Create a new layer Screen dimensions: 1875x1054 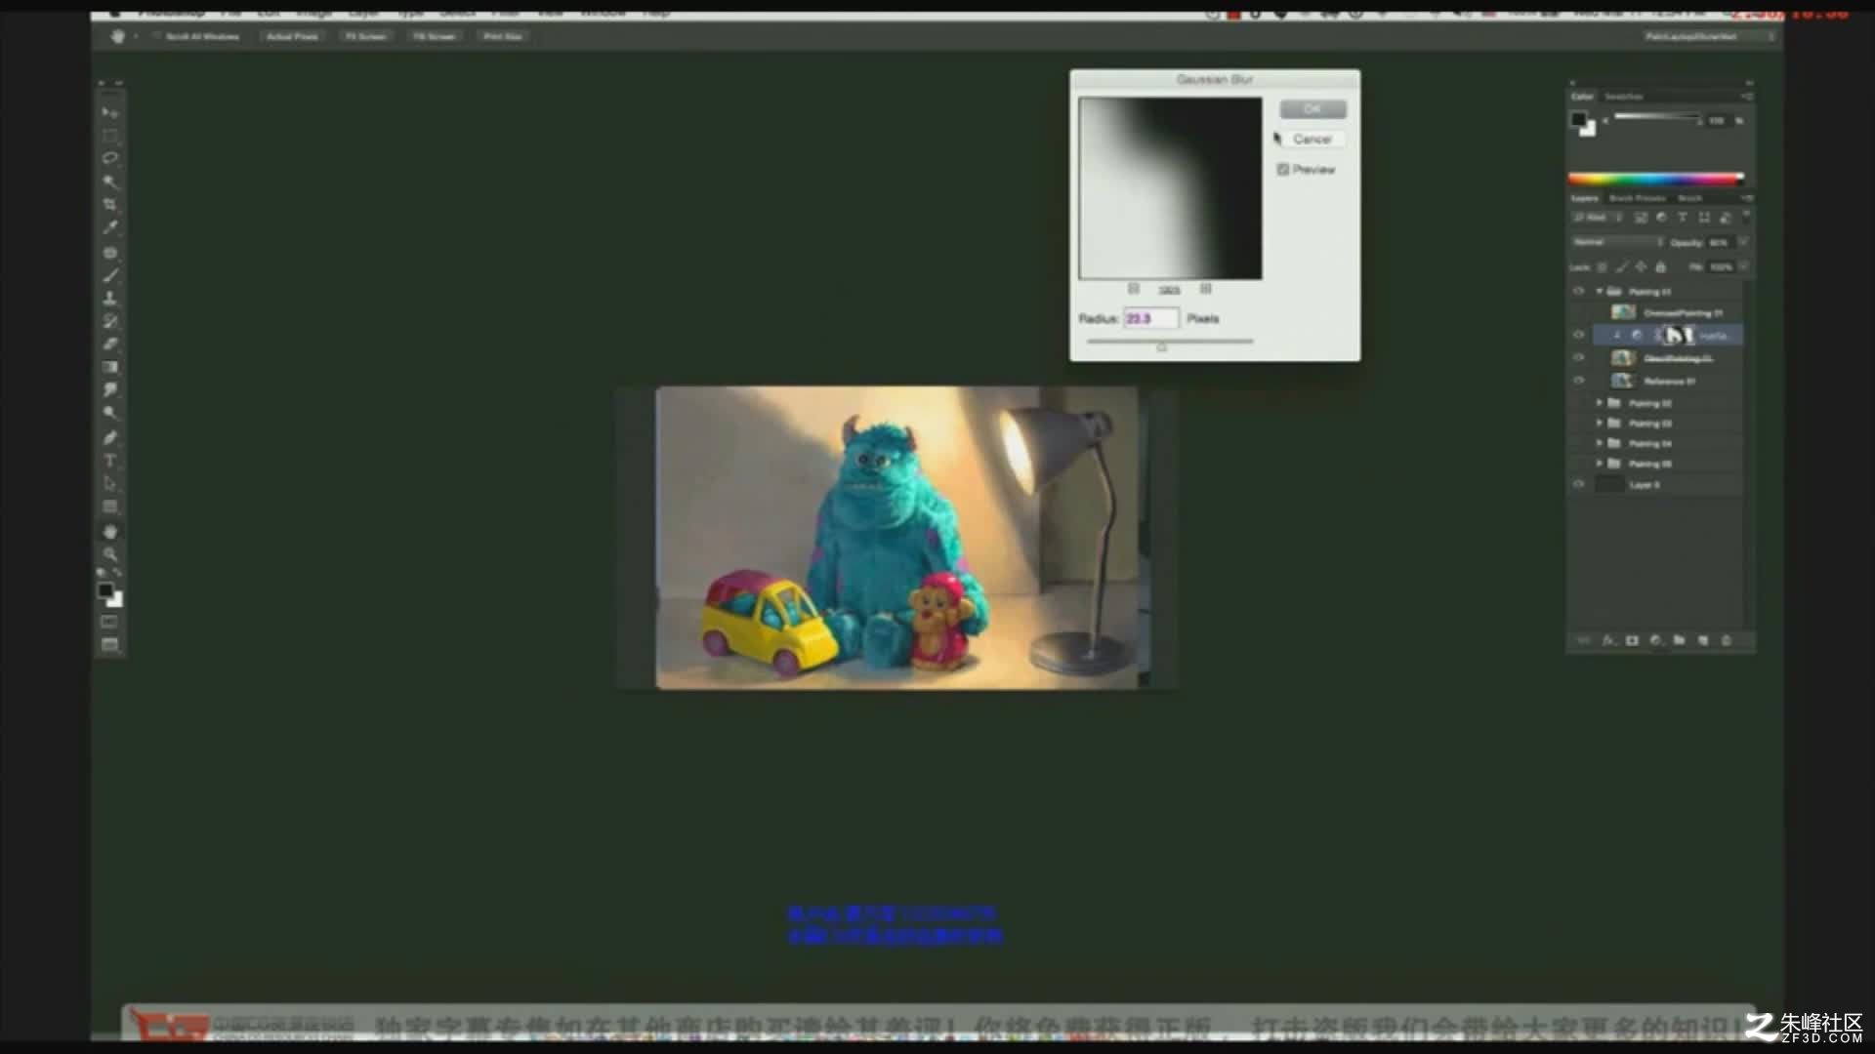(x=1703, y=641)
